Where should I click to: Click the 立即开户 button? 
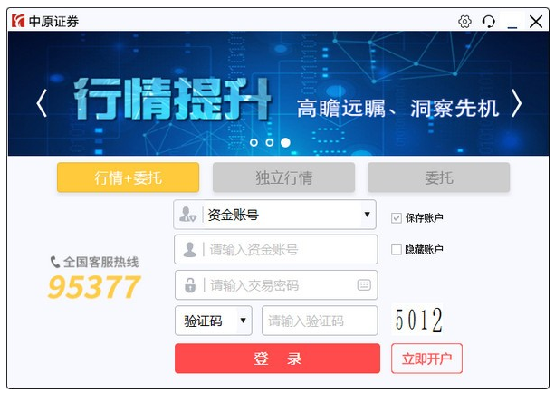[x=426, y=359]
